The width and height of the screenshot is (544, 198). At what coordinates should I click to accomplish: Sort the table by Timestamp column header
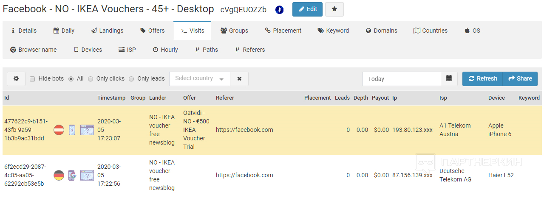click(x=111, y=98)
